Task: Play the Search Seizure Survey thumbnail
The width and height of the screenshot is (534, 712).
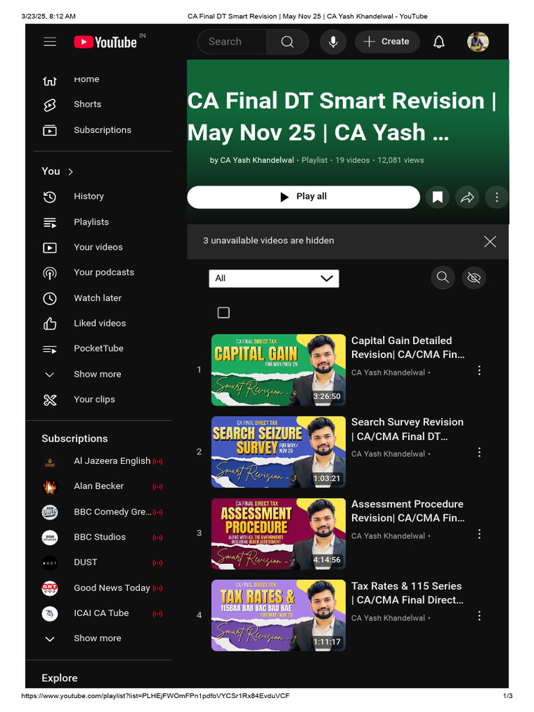Action: (x=278, y=452)
